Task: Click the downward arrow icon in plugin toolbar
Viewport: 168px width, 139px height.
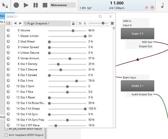Action: click(85, 23)
